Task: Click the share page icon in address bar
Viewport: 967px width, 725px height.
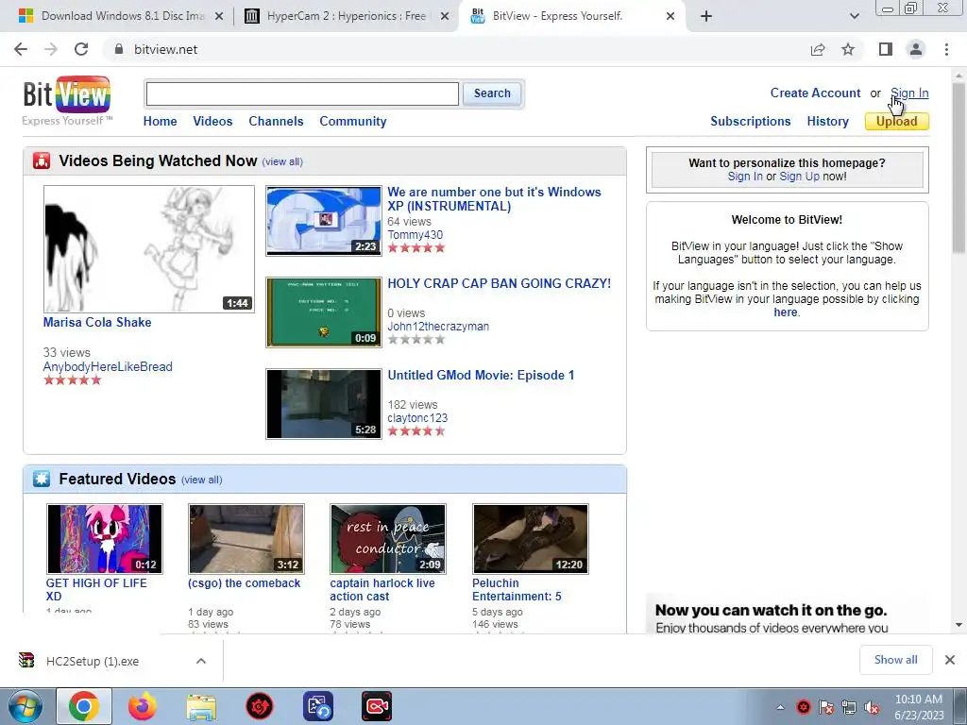Action: [818, 49]
